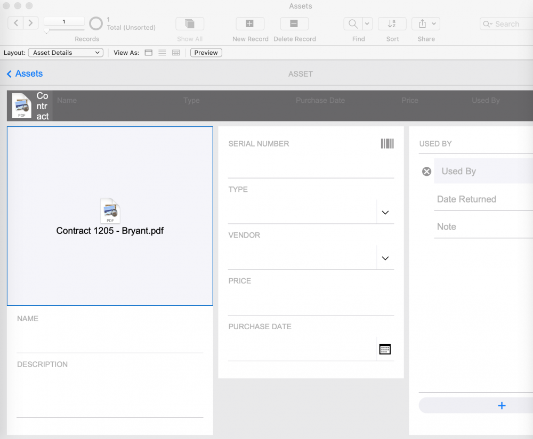Switch to List view mode

tap(162, 53)
